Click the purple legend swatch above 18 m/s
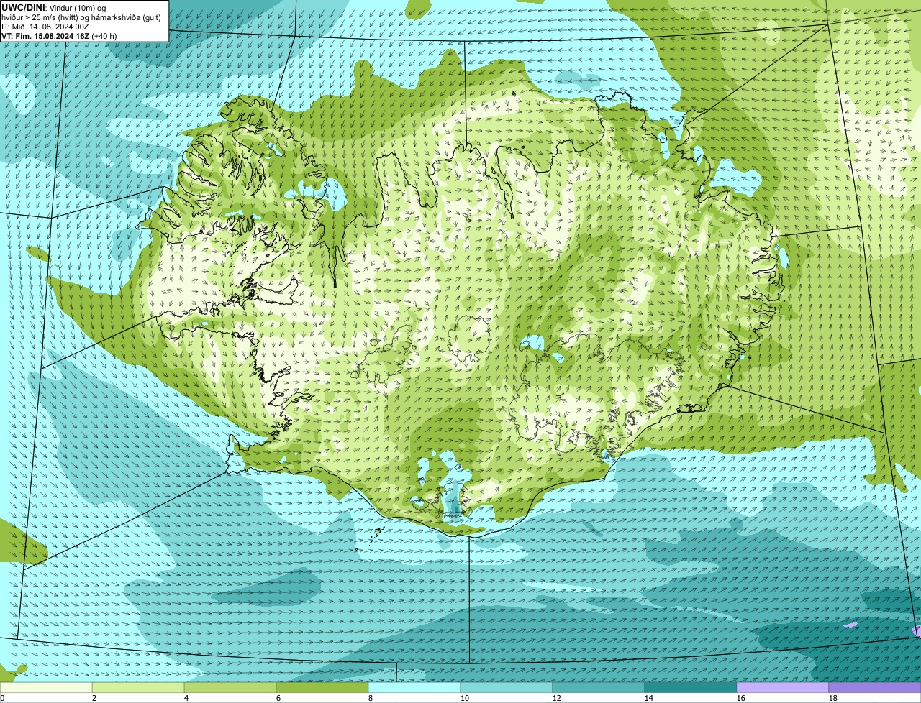This screenshot has width=921, height=703. pyautogui.click(x=875, y=687)
